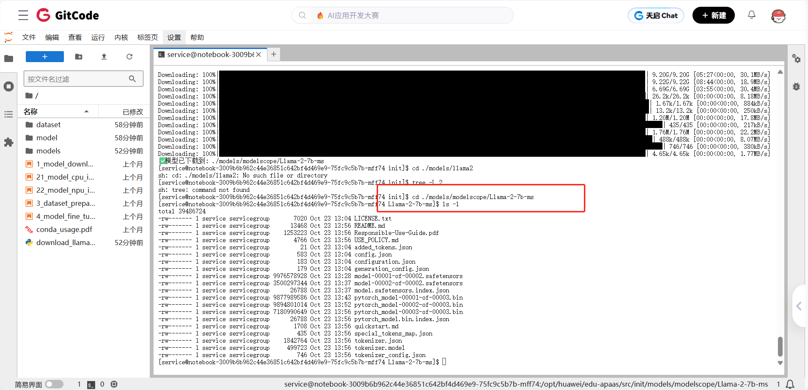
Task: Create a new folder
Action: tap(79, 57)
